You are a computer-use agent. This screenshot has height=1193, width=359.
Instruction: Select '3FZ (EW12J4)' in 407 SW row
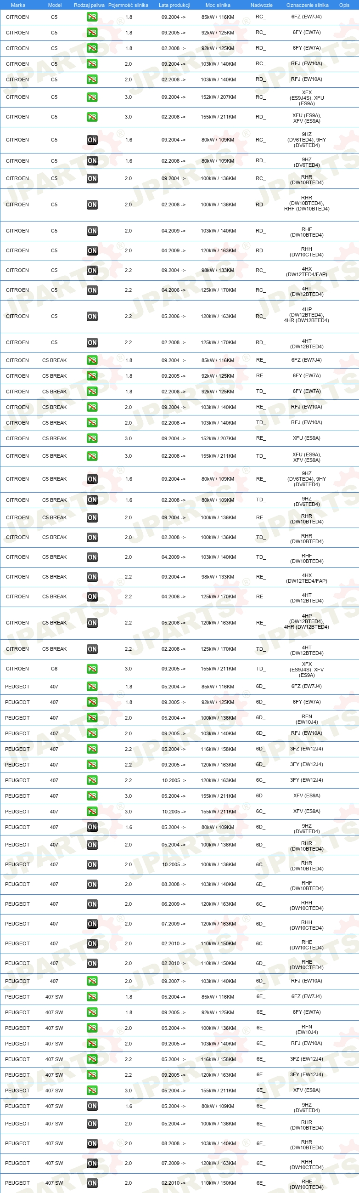307,1059
